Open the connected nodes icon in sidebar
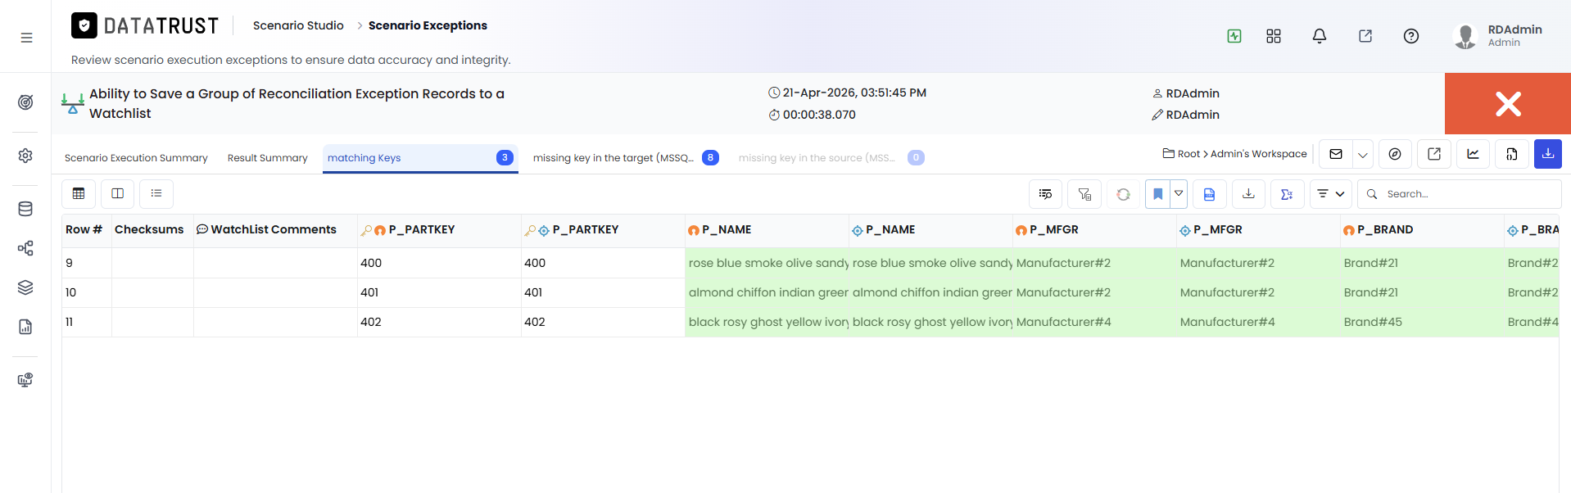Screen dimensions: 1571x493 25,248
